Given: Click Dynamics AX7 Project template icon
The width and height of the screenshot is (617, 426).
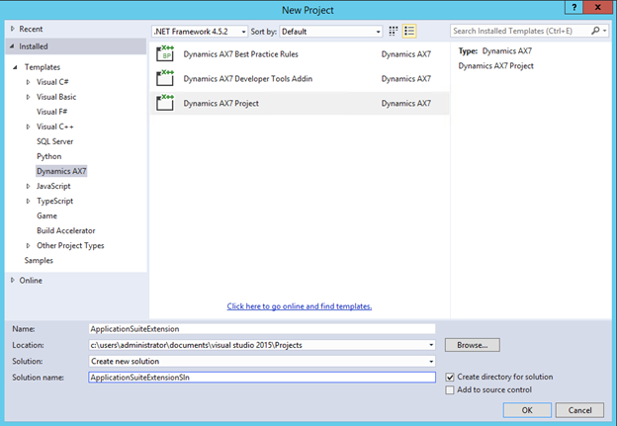Looking at the screenshot, I should (x=165, y=103).
